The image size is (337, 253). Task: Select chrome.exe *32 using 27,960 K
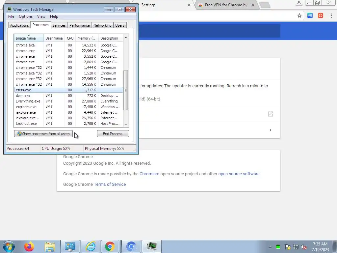tap(68, 79)
